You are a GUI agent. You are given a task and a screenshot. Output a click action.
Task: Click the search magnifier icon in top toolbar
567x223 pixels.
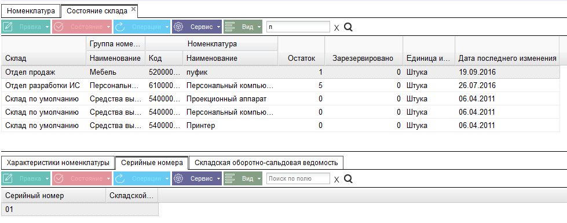[x=348, y=27]
